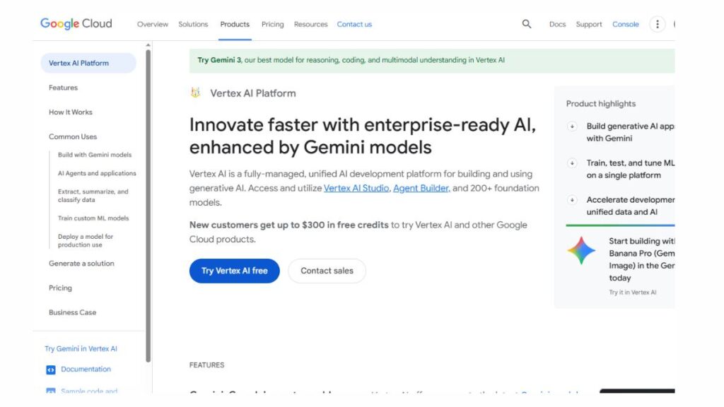Click the Documentation code icon
This screenshot has width=724, height=407.
click(51, 370)
